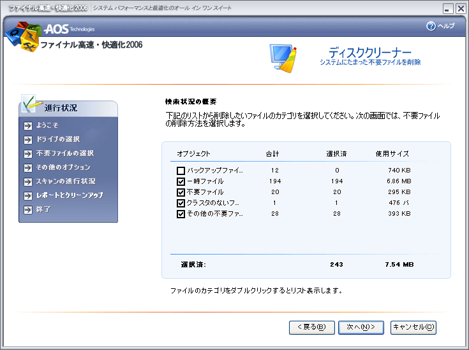Cancel with the キャンセル(C) button
The image size is (469, 350).
(413, 328)
